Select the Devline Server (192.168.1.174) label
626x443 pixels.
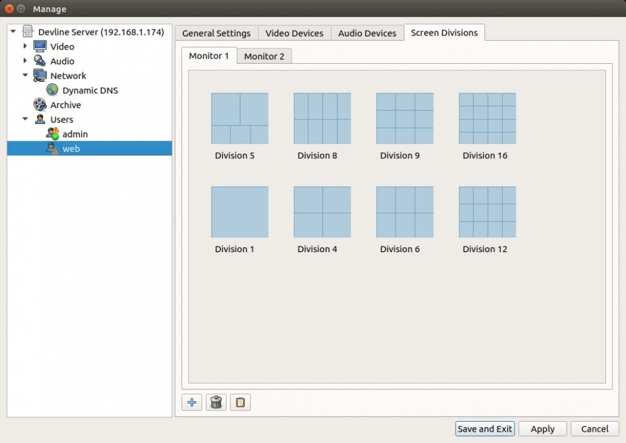(101, 32)
